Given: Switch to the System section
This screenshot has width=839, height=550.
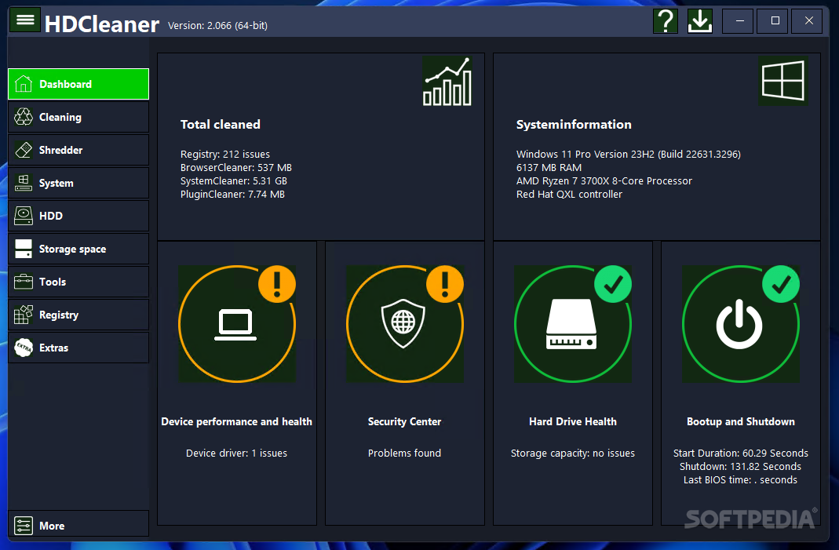Looking at the screenshot, I should click(x=78, y=183).
